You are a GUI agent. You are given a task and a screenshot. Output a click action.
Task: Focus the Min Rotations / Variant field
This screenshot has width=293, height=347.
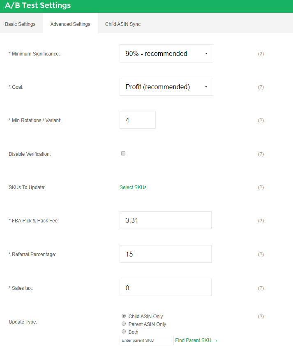(x=138, y=120)
